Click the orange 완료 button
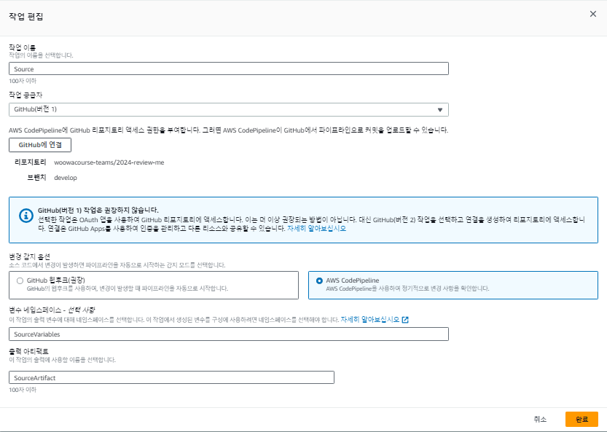 tap(581, 419)
